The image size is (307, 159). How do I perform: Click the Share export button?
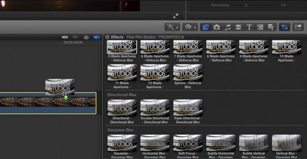[298, 27]
